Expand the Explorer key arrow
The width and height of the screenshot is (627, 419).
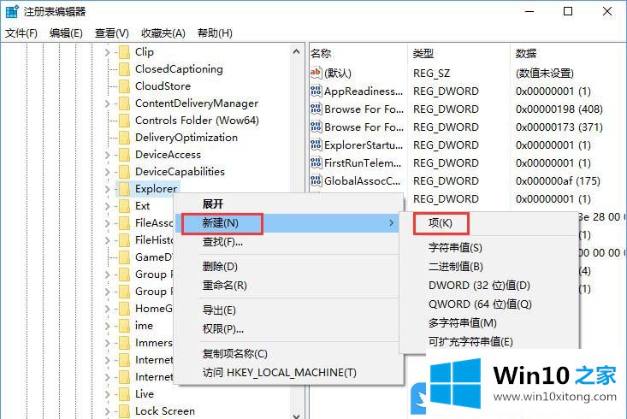108,189
